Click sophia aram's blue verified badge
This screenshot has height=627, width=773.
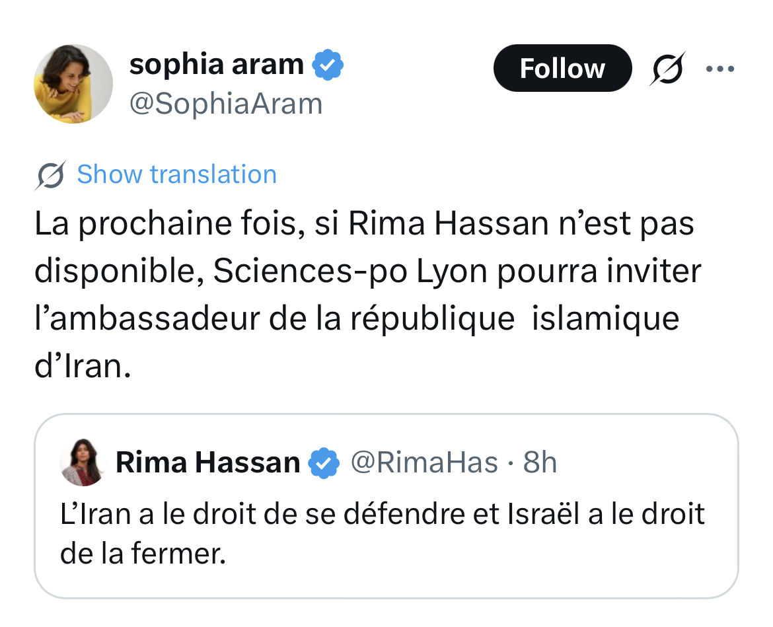pyautogui.click(x=328, y=65)
